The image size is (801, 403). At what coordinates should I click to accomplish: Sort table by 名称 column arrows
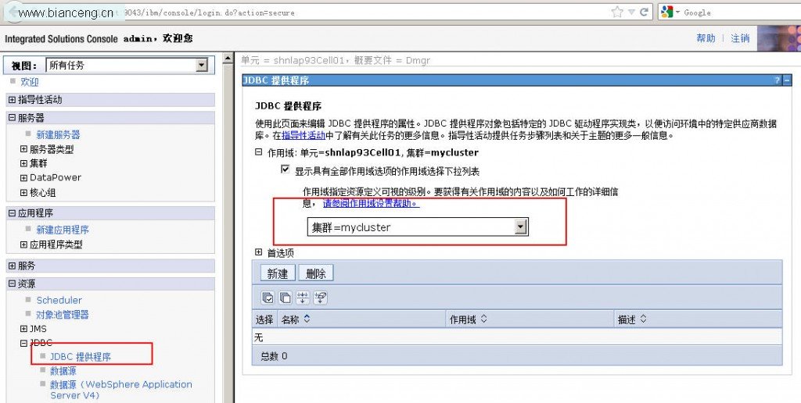click(x=307, y=319)
